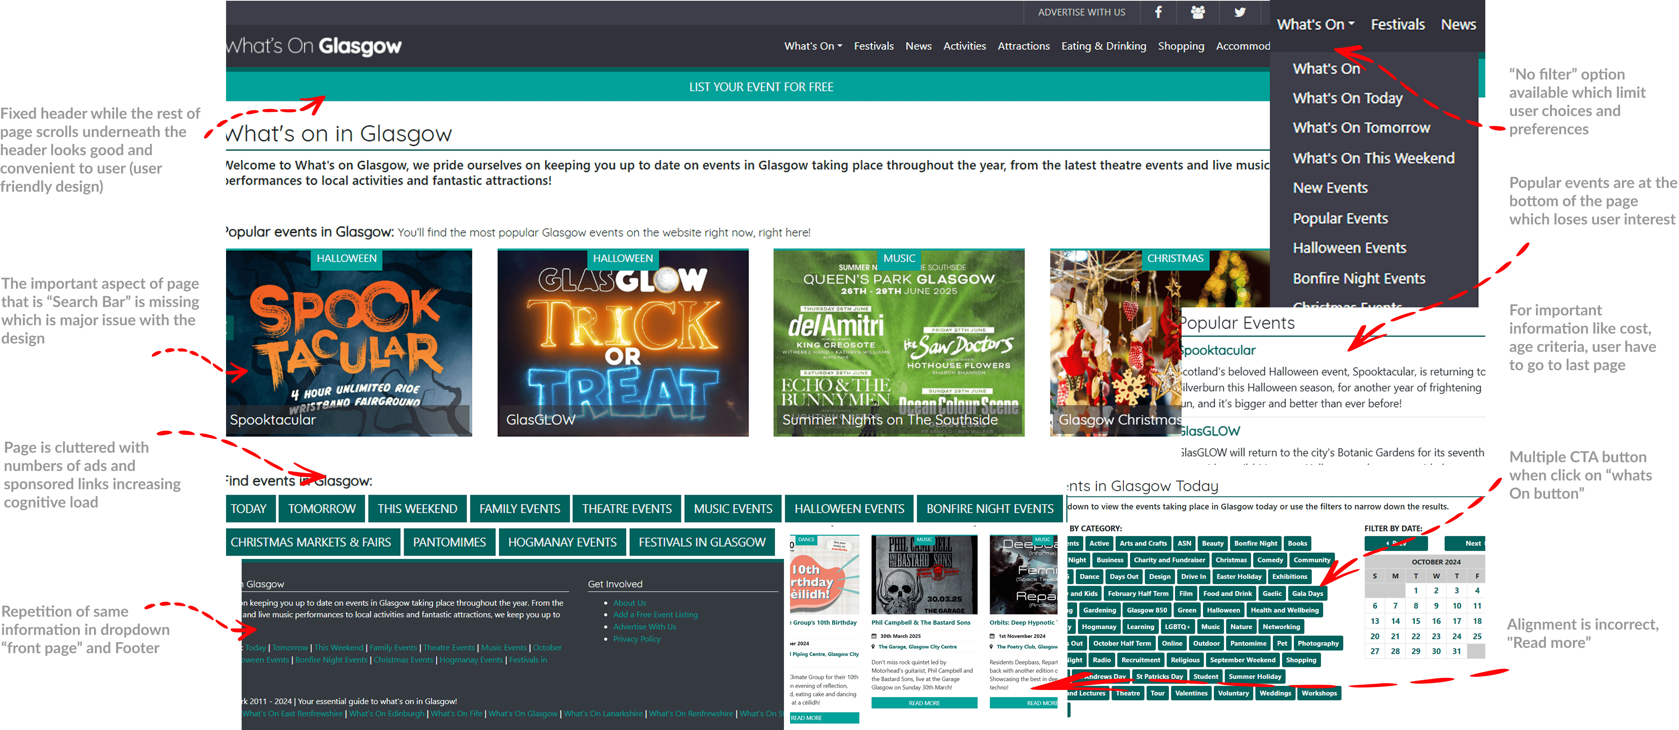Toggle the Food and Drink category filter

click(1227, 593)
